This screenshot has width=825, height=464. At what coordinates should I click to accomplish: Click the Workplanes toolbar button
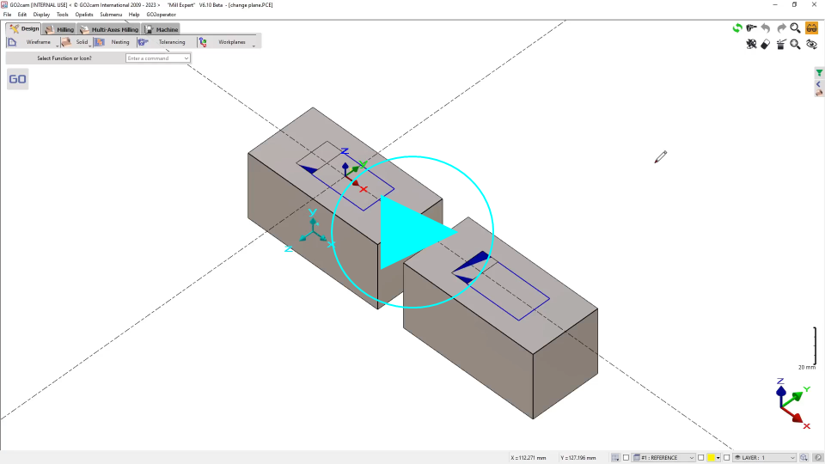[231, 42]
